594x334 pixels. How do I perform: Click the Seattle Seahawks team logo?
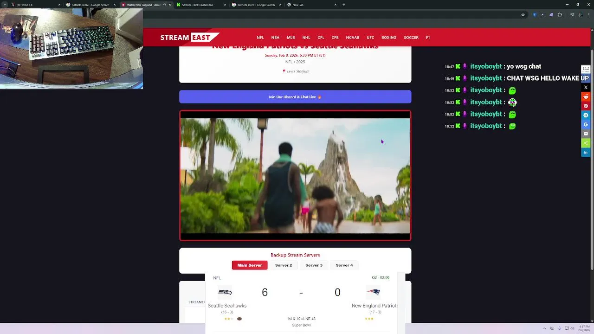click(x=225, y=292)
